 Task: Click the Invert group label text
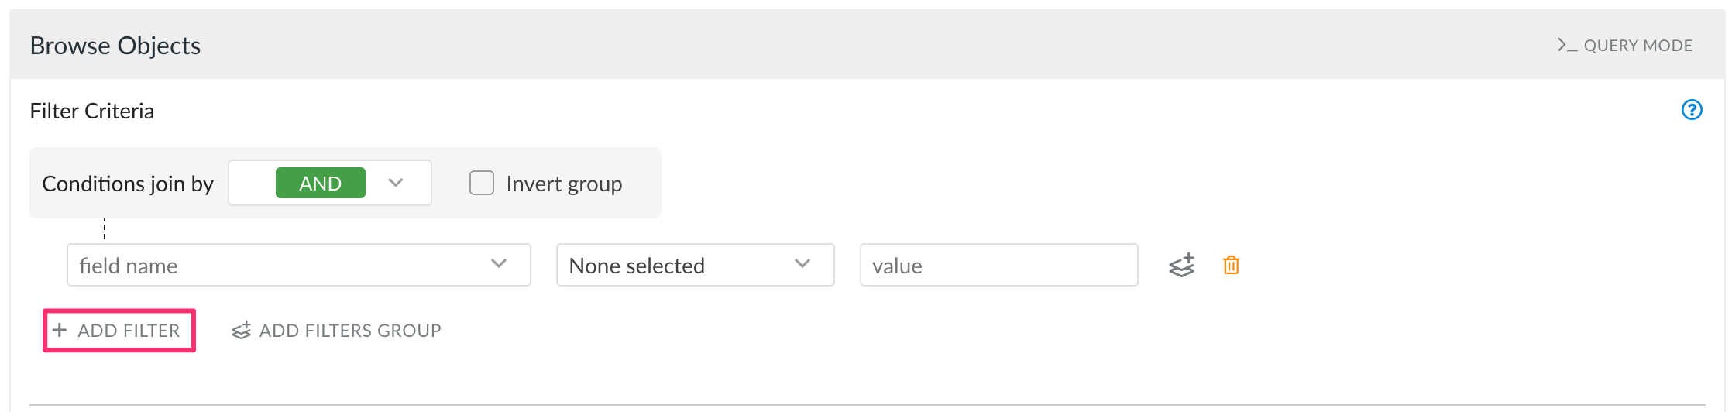pos(564,184)
